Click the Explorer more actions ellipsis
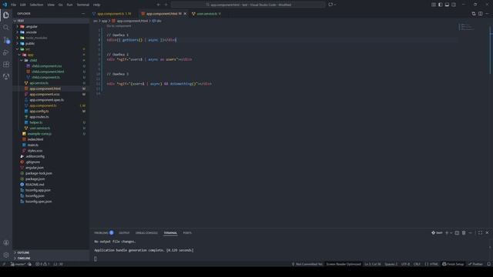Image resolution: width=493 pixels, height=277 pixels. point(83,14)
